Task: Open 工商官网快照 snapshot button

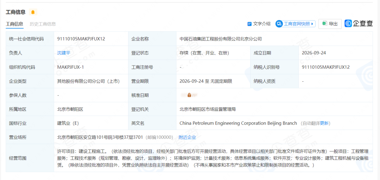Action: pyautogui.click(x=295, y=24)
